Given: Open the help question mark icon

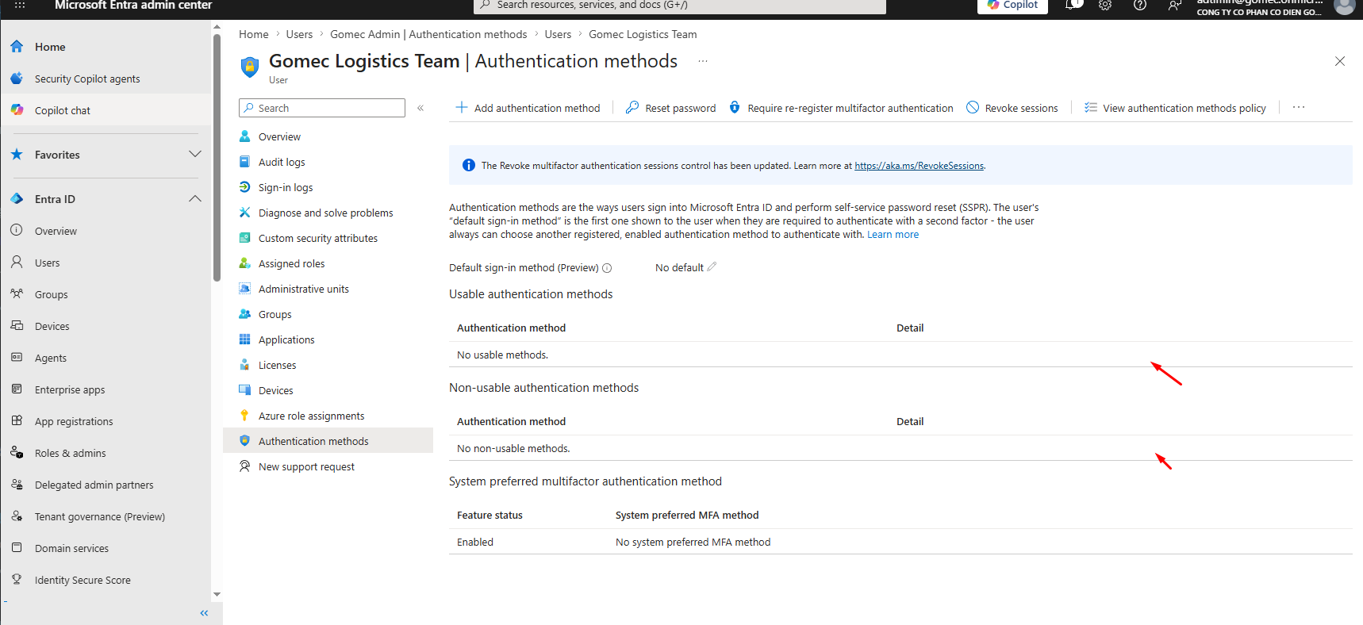Looking at the screenshot, I should pos(1140,5).
